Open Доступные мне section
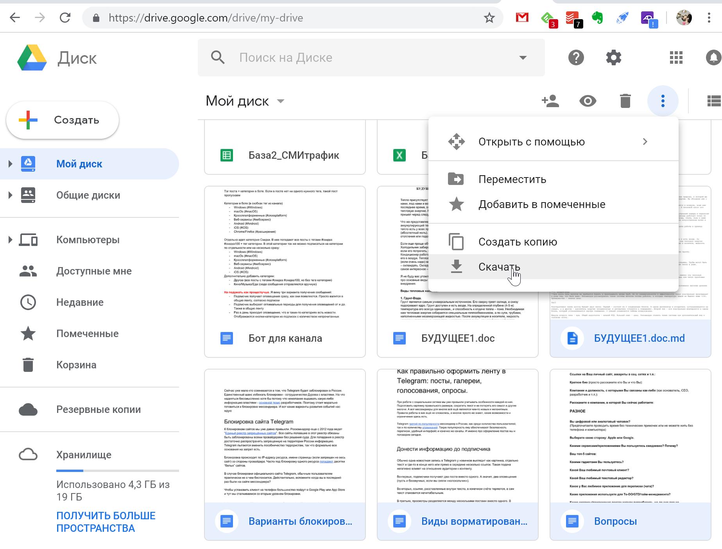This screenshot has width=722, height=549. click(90, 271)
